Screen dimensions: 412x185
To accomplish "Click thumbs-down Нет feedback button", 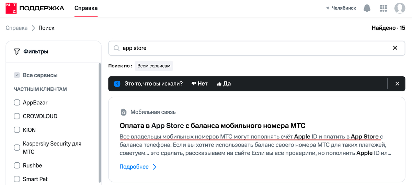I will (x=199, y=84).
